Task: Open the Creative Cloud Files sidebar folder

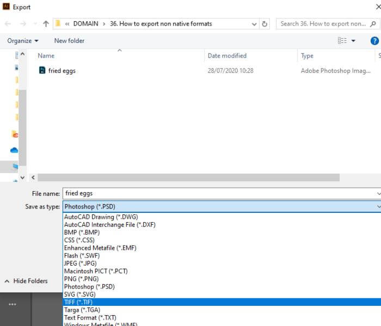Action: click(15, 134)
